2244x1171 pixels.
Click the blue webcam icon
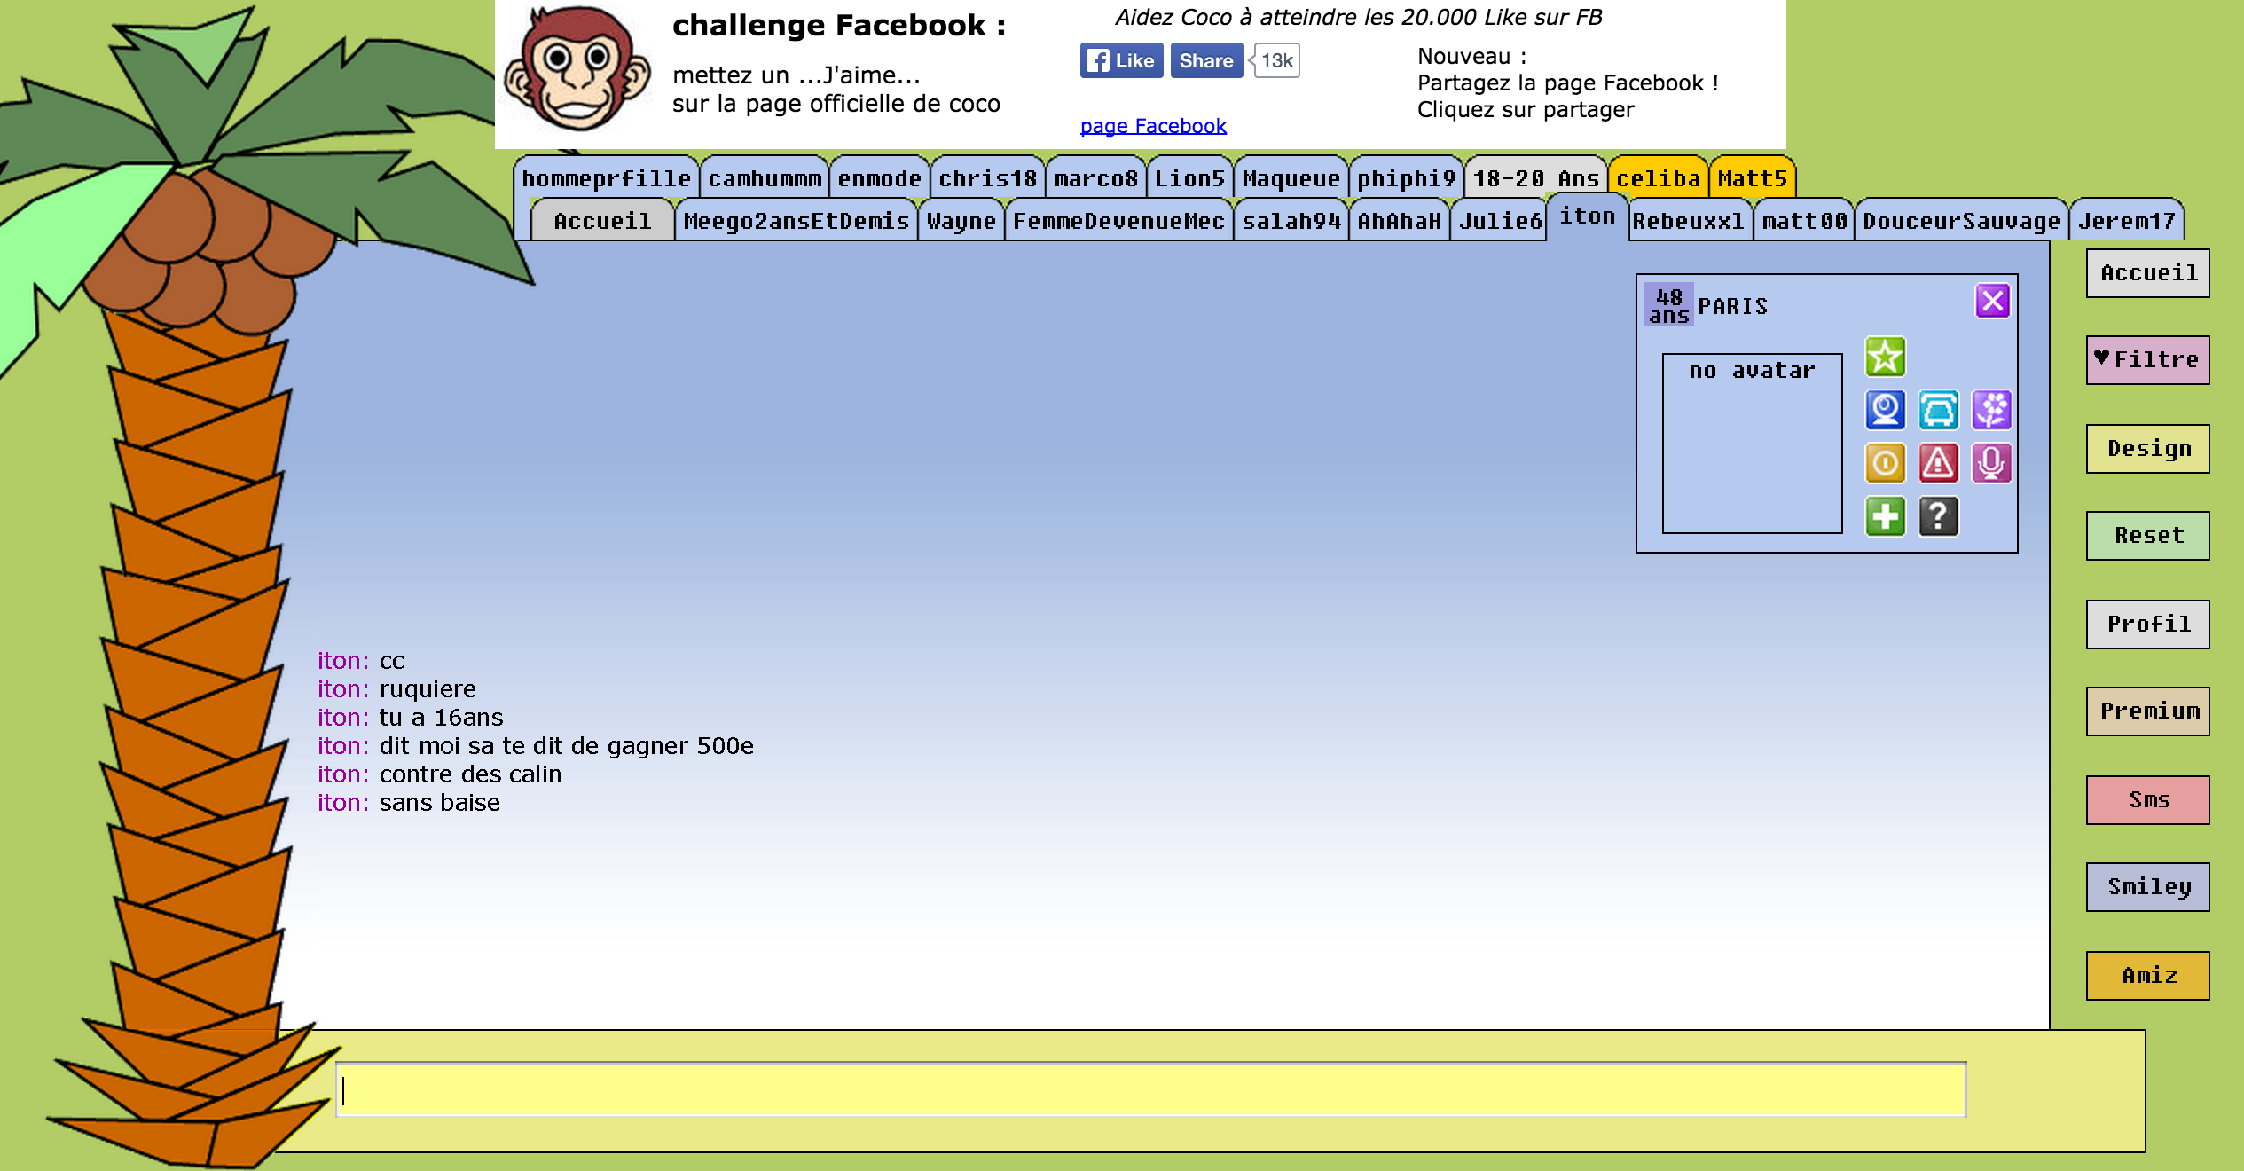(x=1885, y=410)
